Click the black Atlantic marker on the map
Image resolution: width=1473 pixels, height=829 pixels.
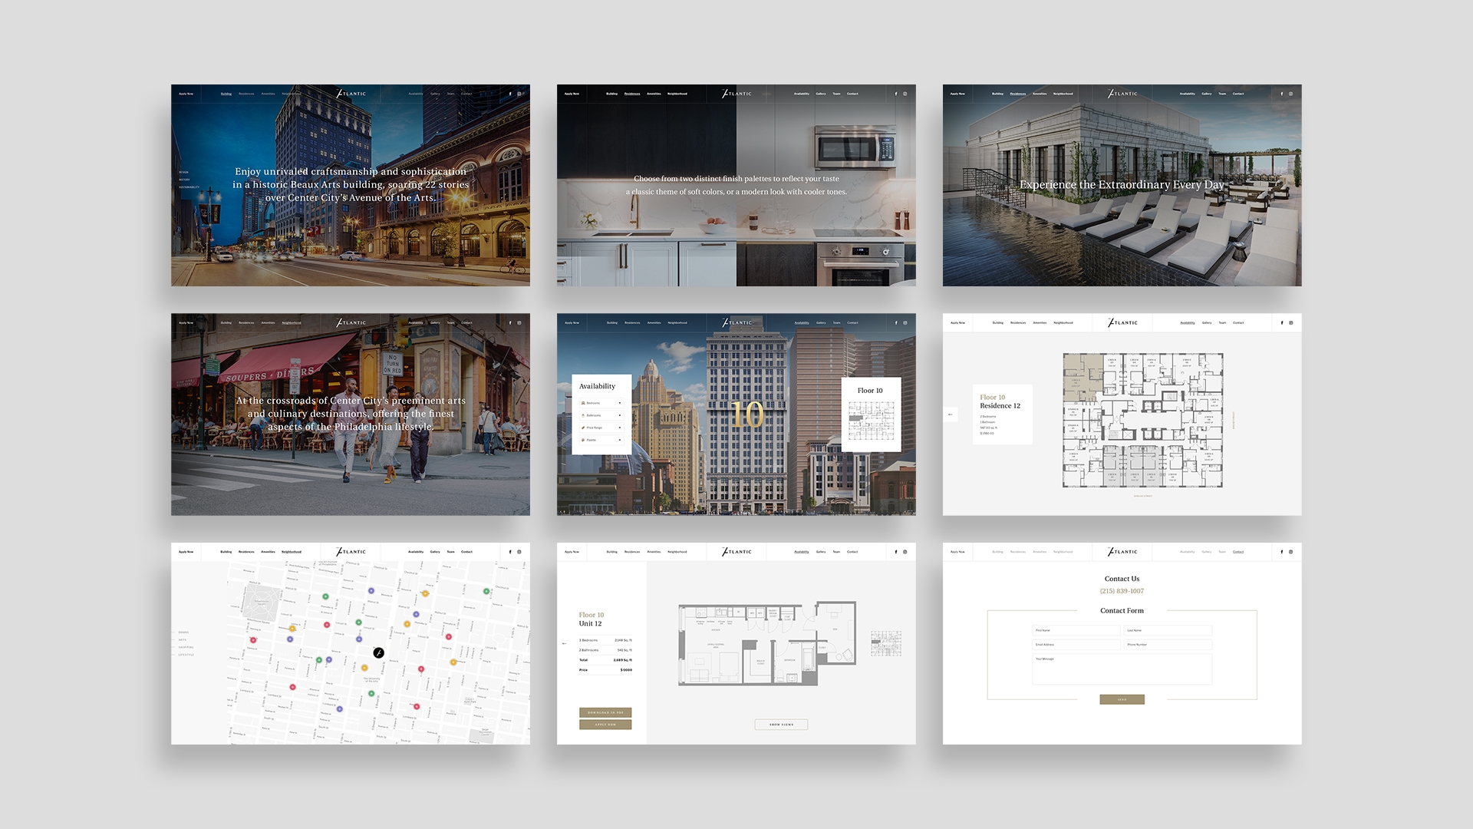[378, 653]
